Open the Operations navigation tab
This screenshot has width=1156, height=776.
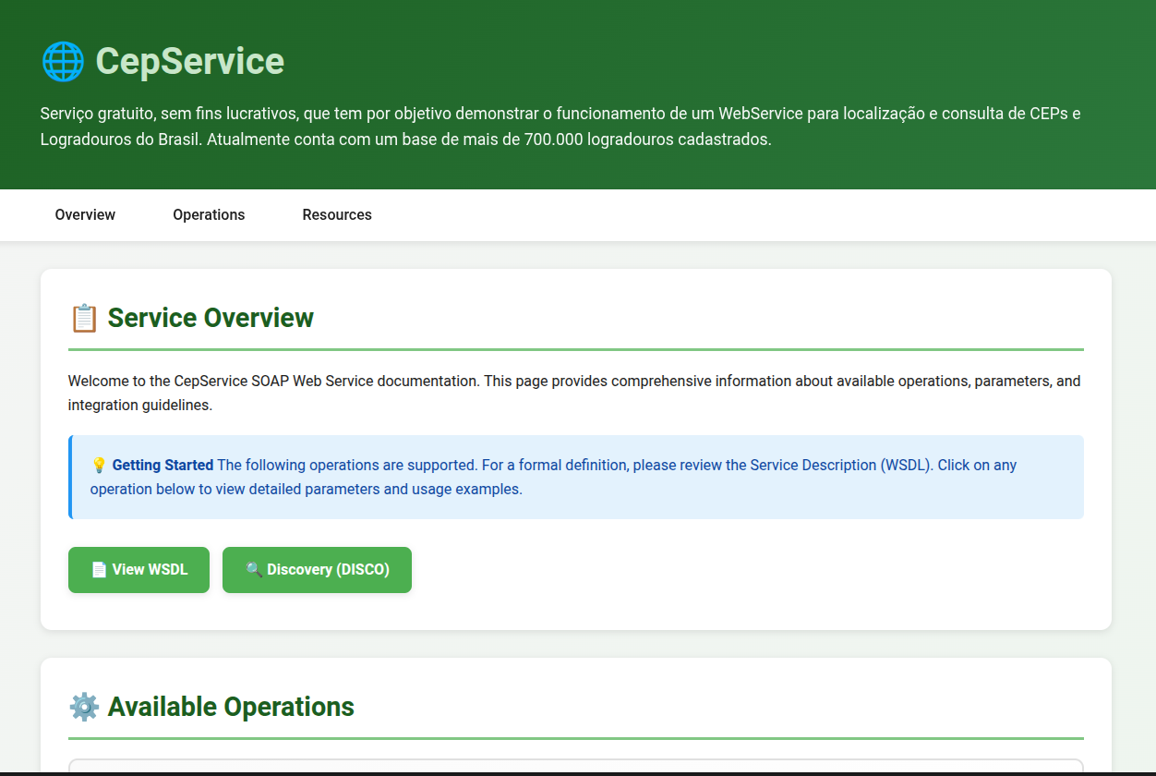209,215
